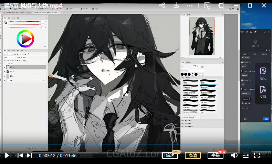
Task: Download the video with the download icon
Action: [176, 6]
